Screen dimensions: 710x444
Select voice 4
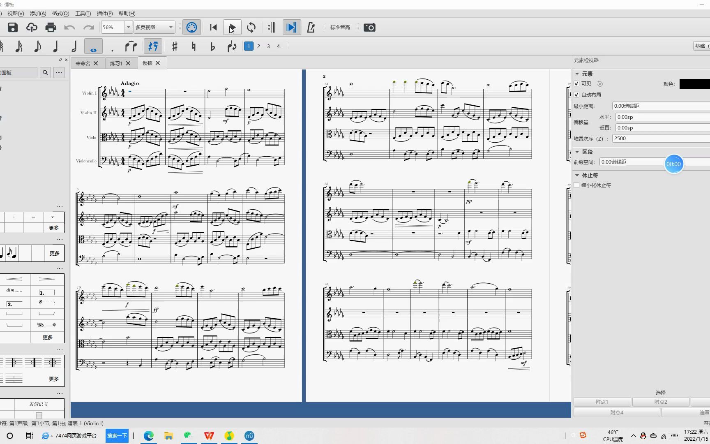(x=278, y=46)
